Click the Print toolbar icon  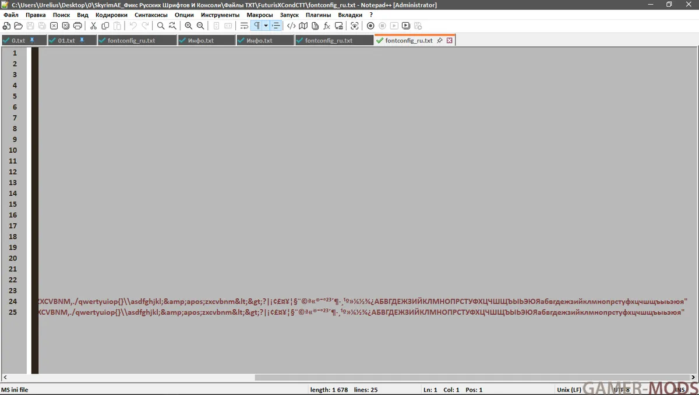coord(77,26)
